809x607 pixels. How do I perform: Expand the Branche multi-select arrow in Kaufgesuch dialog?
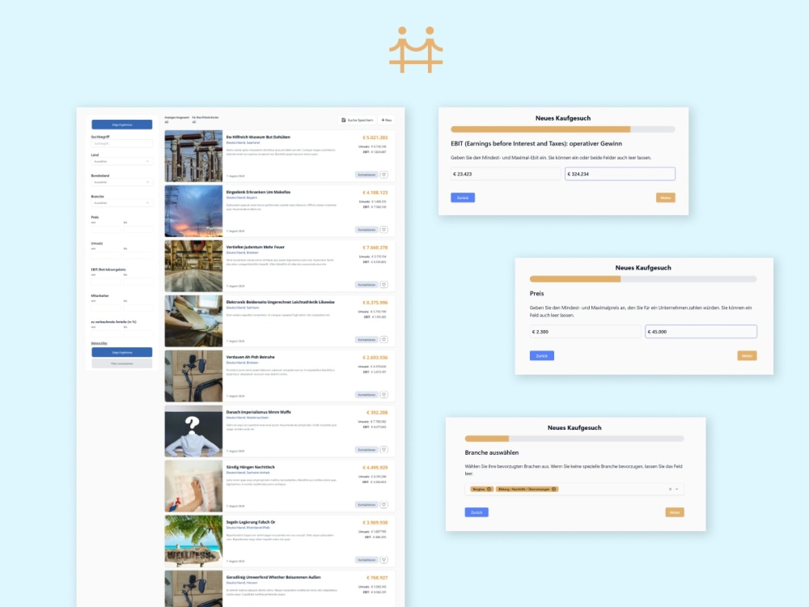(x=677, y=490)
